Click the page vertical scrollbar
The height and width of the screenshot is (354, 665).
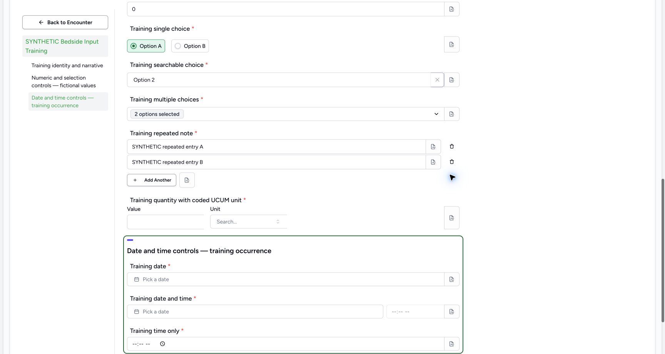(663, 250)
